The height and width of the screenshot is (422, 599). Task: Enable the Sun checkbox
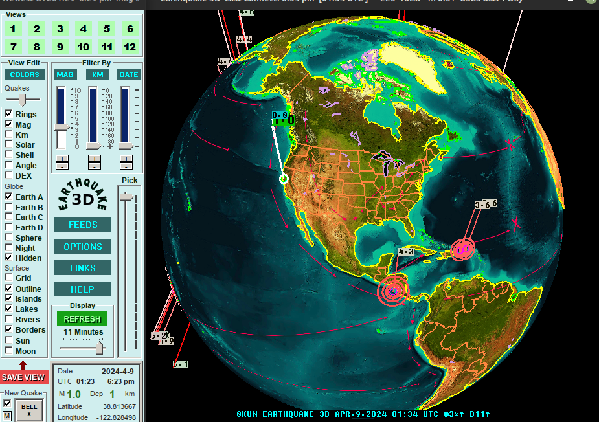click(8, 340)
